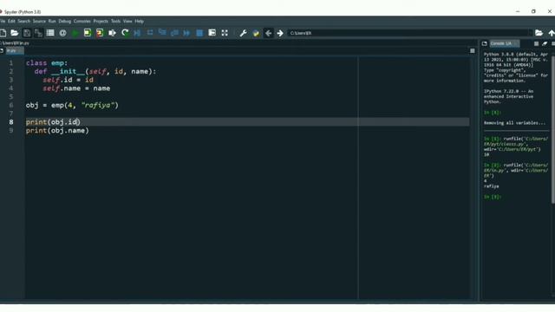Open the editor pane options icon
Viewport: 555px width, 312px height.
click(x=472, y=50)
